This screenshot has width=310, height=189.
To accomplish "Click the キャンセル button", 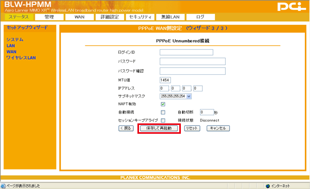I will [218, 128].
